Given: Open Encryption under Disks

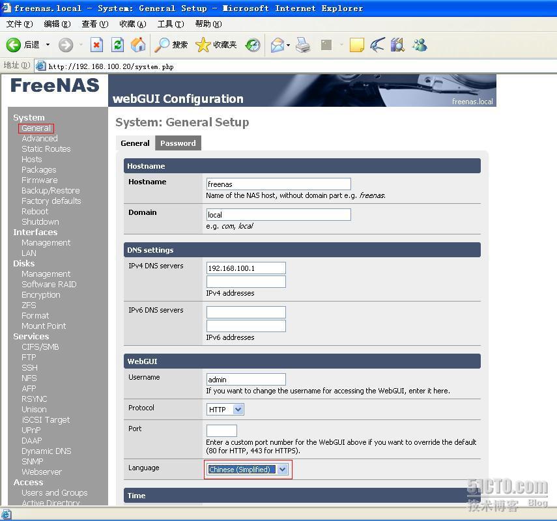Looking at the screenshot, I should 41,295.
